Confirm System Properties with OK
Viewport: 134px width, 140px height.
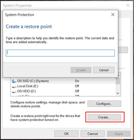66,134
